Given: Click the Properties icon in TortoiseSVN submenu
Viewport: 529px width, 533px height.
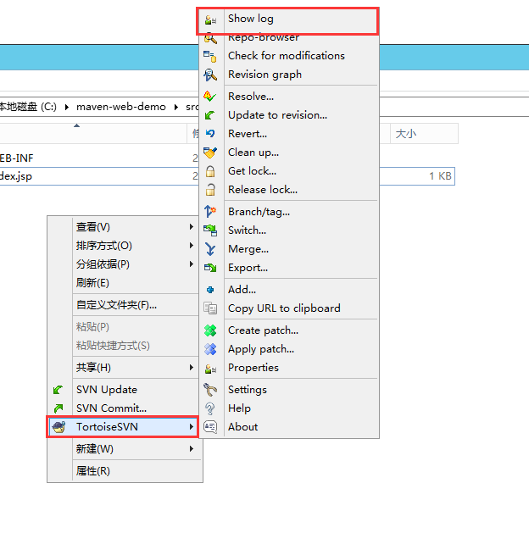Looking at the screenshot, I should pos(210,369).
